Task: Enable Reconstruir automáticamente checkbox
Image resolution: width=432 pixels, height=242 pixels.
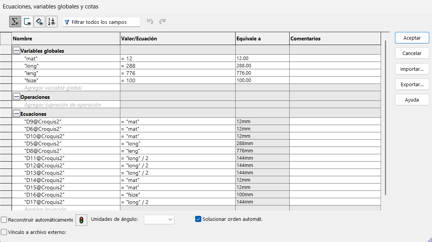Action: pos(4,220)
